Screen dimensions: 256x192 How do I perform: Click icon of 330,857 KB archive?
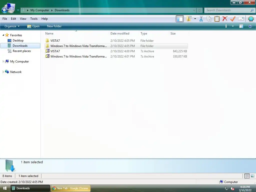coord(47,56)
